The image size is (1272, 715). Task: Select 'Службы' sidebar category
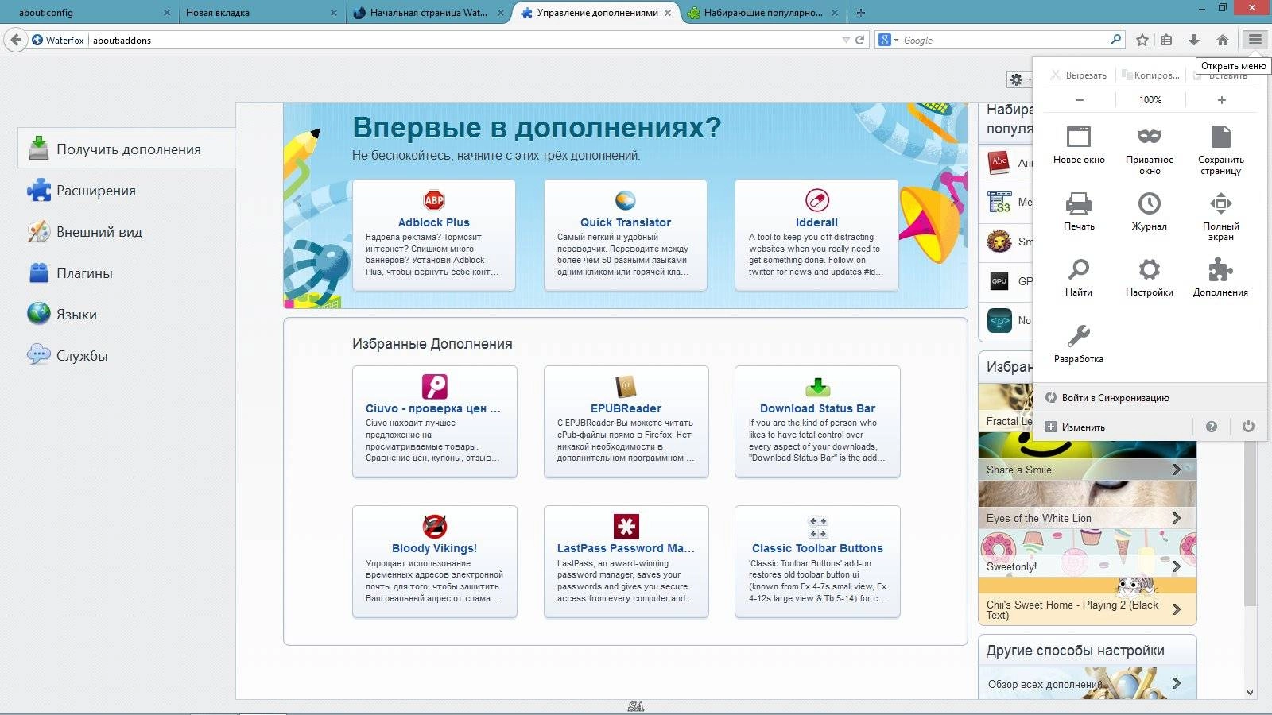pyautogui.click(x=127, y=355)
